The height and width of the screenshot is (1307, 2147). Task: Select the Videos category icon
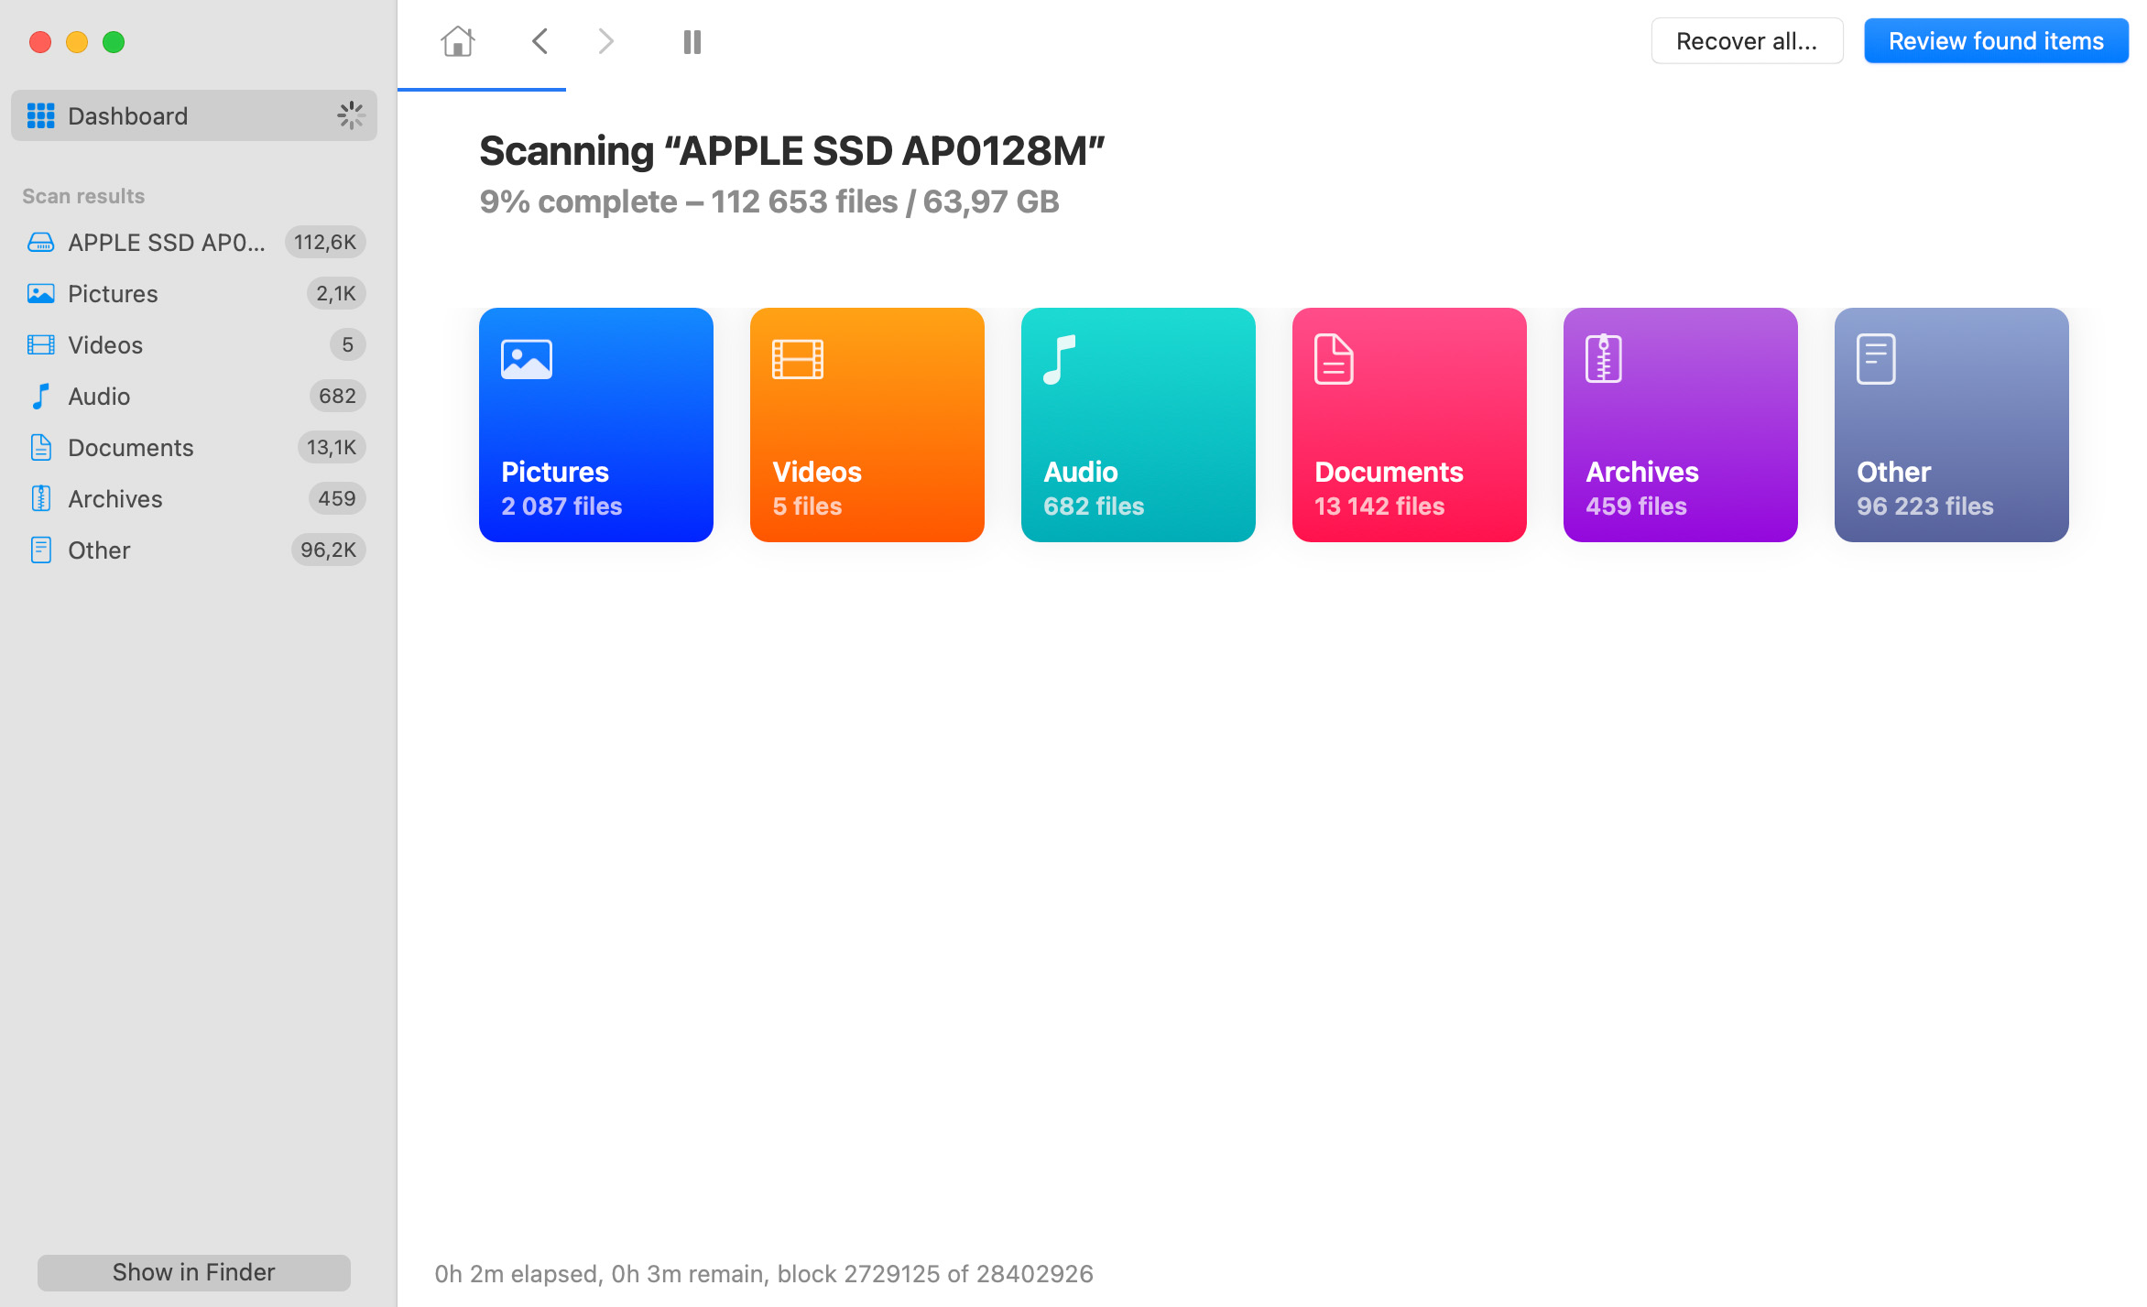point(798,359)
